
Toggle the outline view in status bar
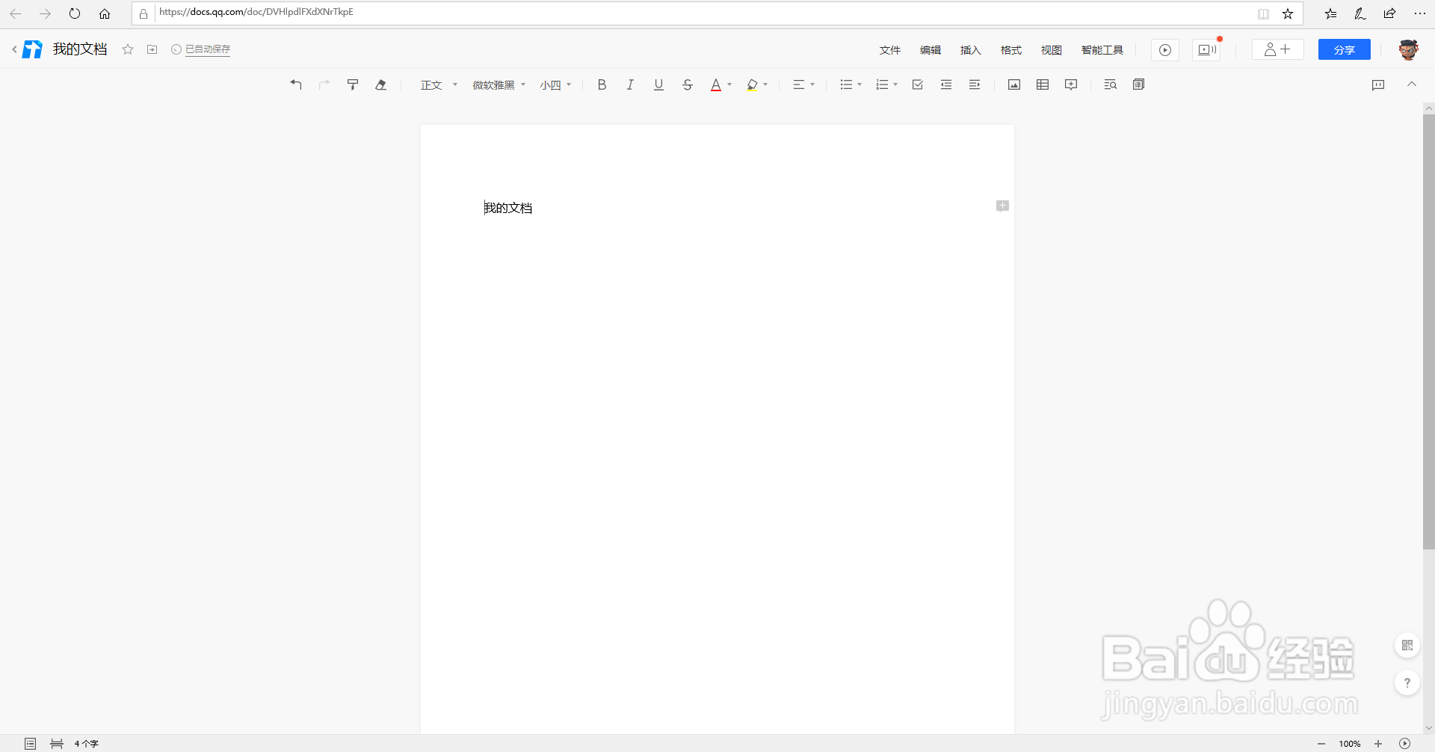point(30,744)
